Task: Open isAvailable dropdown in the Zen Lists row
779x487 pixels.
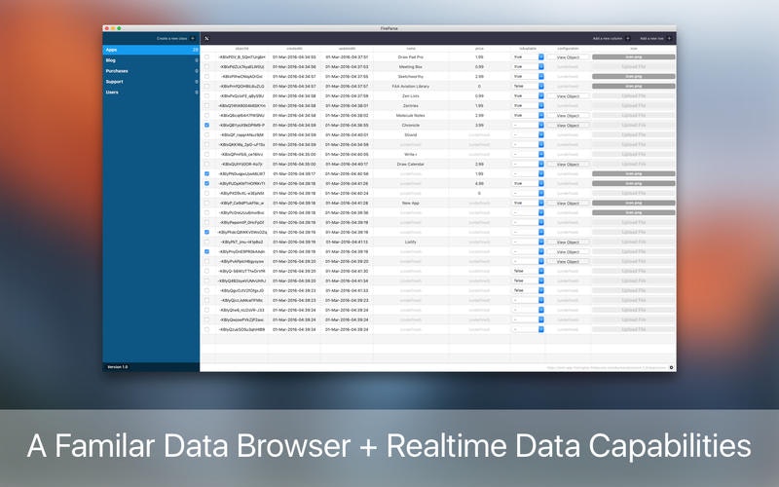Action: pos(528,95)
